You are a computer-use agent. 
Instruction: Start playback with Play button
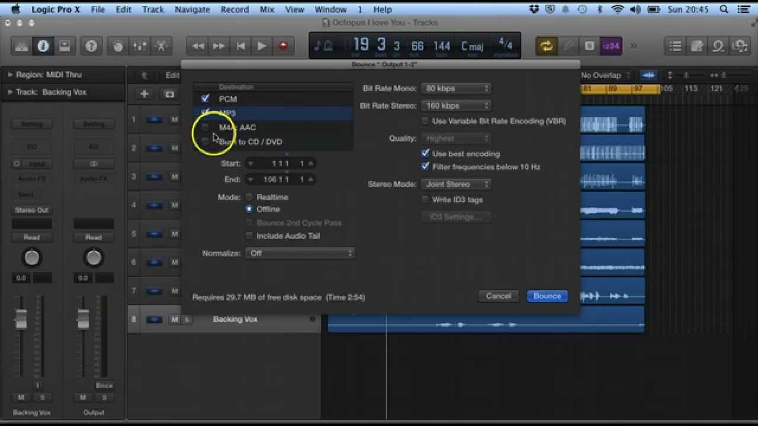coord(262,46)
